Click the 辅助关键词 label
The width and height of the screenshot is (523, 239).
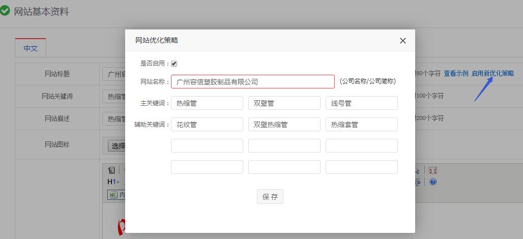[x=152, y=125]
